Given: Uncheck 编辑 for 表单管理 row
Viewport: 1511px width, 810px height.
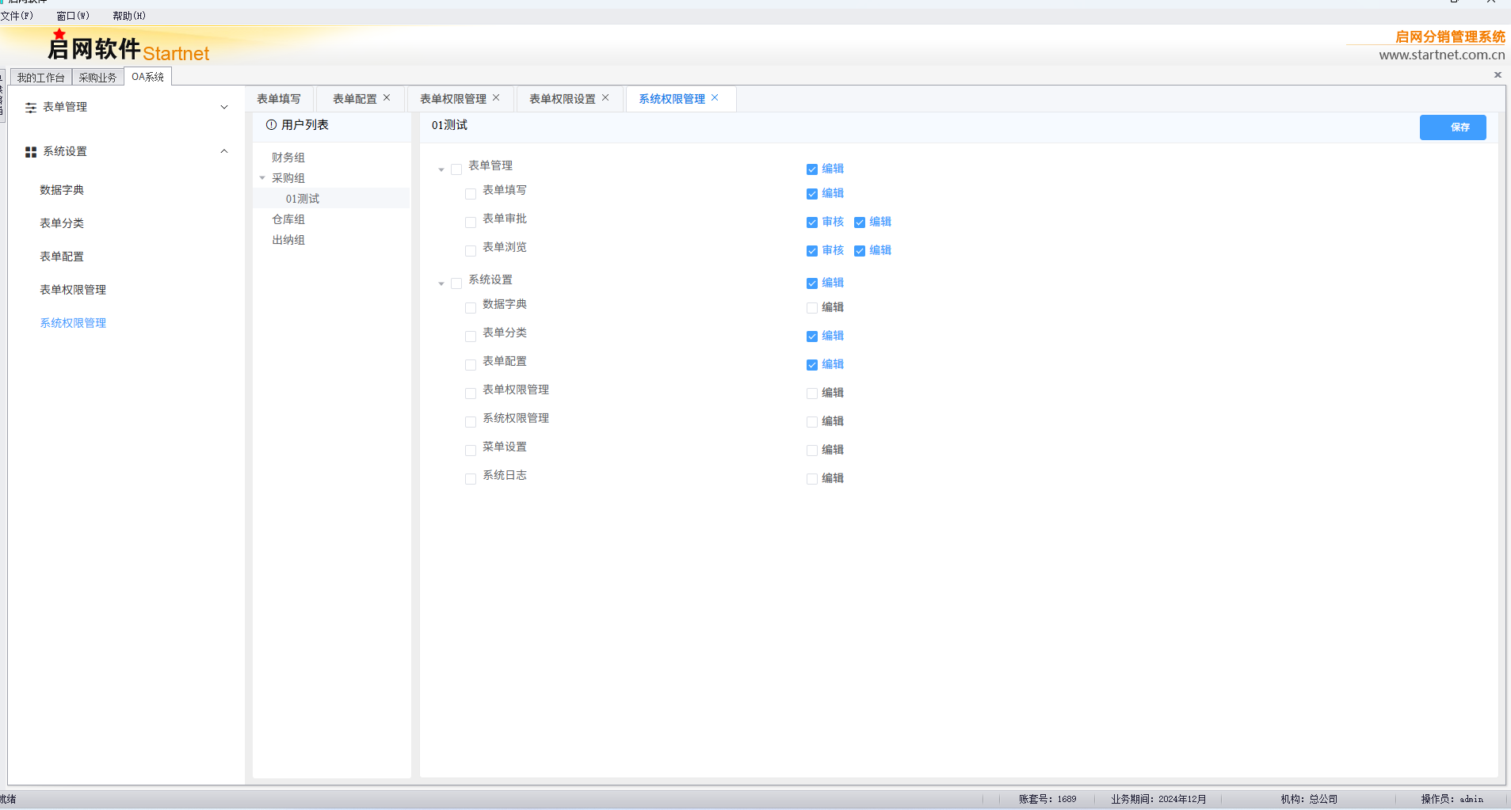Looking at the screenshot, I should (x=812, y=169).
